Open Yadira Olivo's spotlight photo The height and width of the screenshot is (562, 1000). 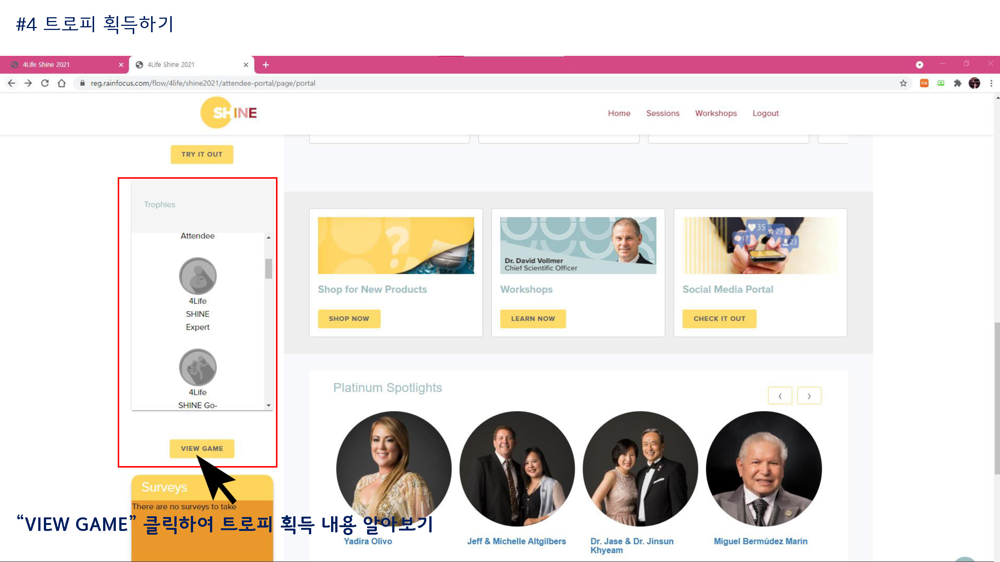click(394, 469)
